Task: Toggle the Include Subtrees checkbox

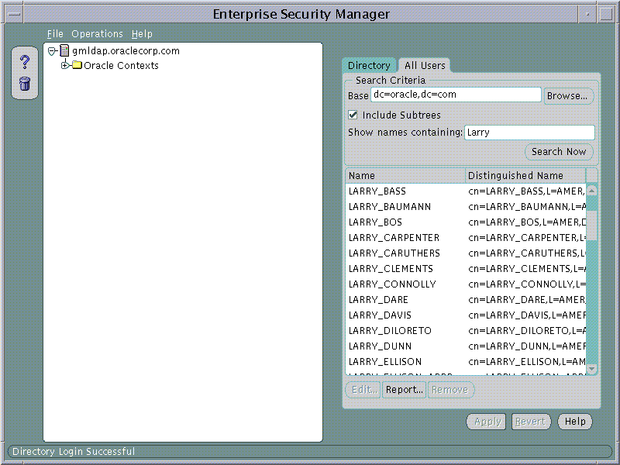Action: [x=353, y=115]
